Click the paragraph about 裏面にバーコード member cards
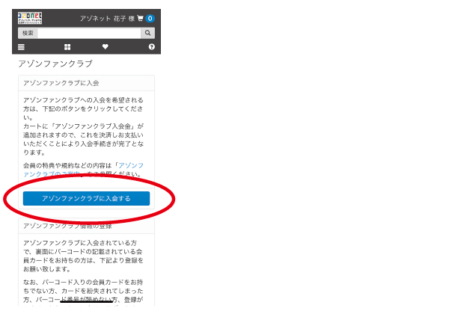This screenshot has height=314, width=449. tap(83, 256)
